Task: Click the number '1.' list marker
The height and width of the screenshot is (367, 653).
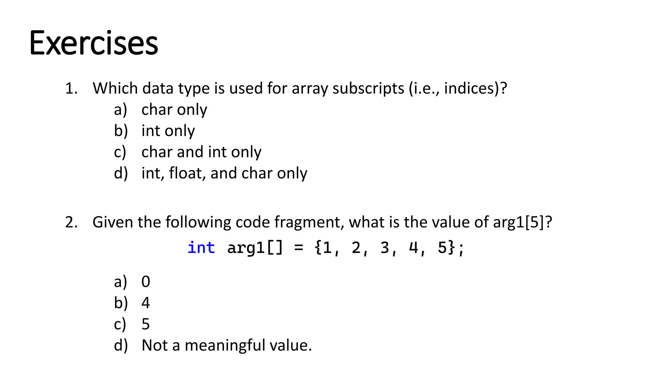Action: 71,89
